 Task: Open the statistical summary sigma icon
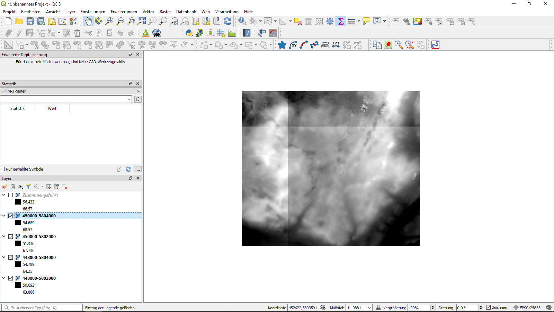point(341,21)
